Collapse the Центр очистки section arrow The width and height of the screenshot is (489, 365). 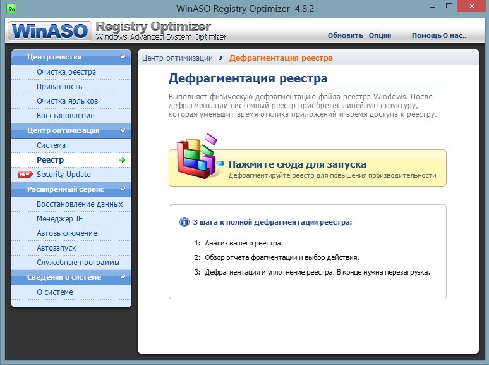coord(123,57)
